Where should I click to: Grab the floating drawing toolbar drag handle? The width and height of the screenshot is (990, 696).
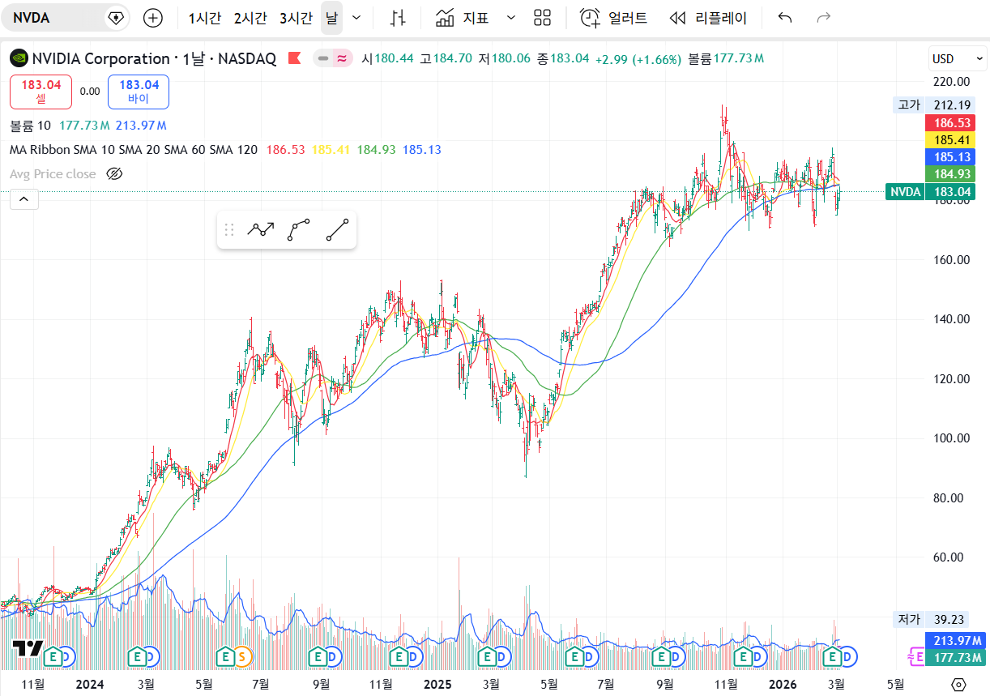[x=229, y=230]
